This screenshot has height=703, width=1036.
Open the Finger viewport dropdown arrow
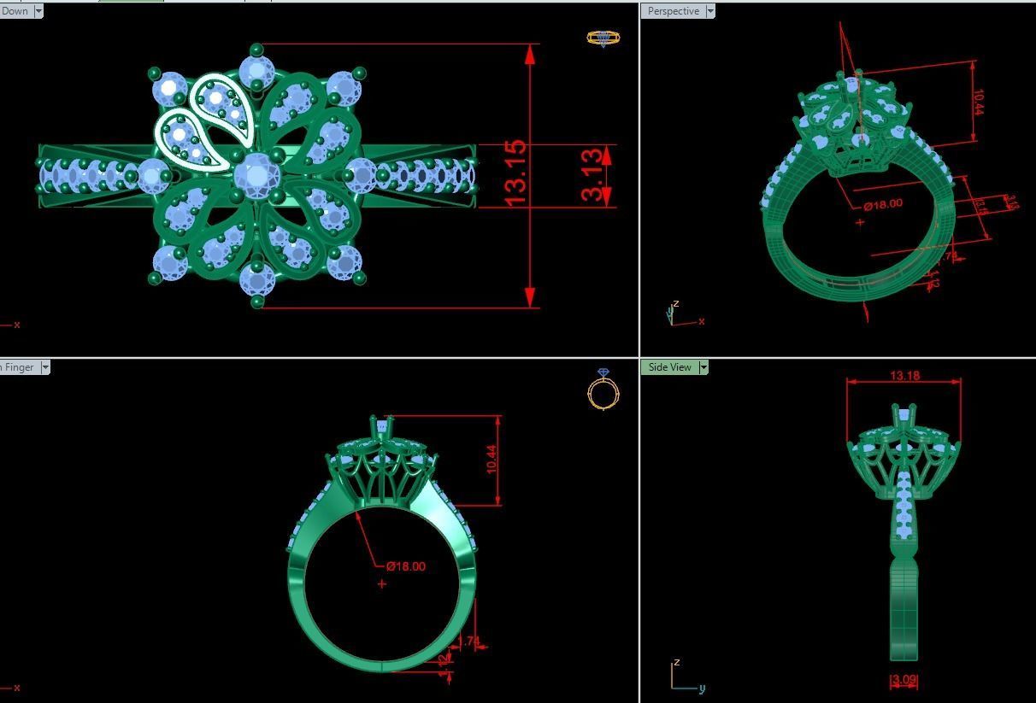click(45, 367)
